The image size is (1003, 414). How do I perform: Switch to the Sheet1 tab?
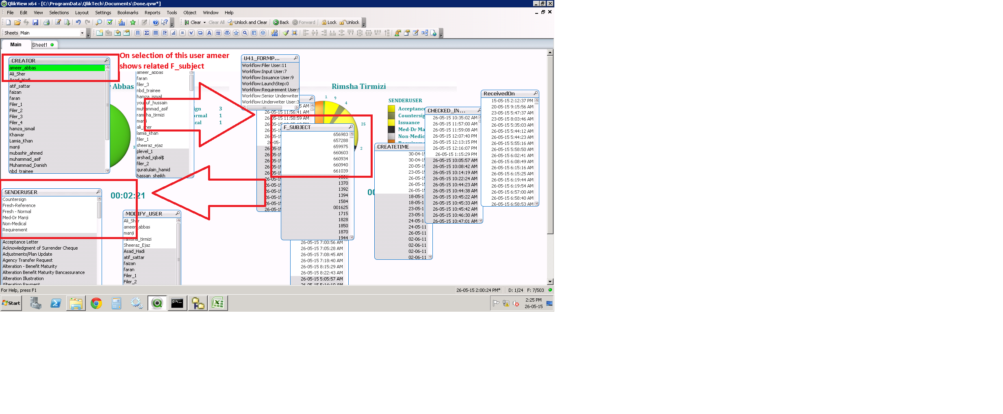(x=40, y=45)
